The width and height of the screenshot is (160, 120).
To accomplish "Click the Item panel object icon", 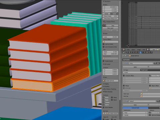I will coord(104,81).
